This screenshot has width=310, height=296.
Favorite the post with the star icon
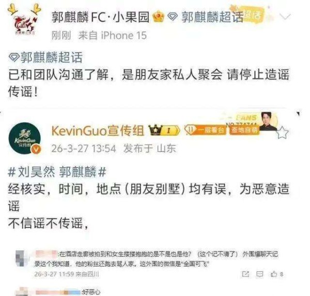tap(282, 132)
